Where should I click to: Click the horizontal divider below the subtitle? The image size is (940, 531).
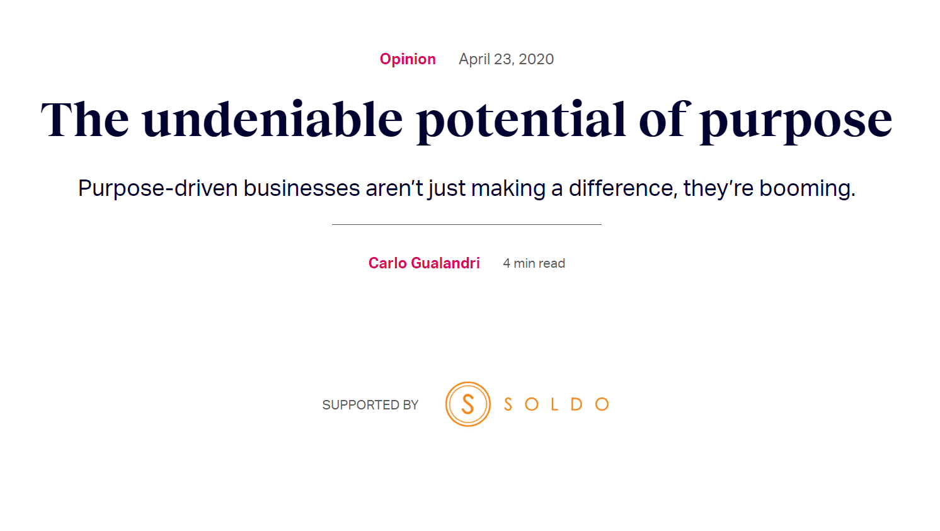[466, 224]
